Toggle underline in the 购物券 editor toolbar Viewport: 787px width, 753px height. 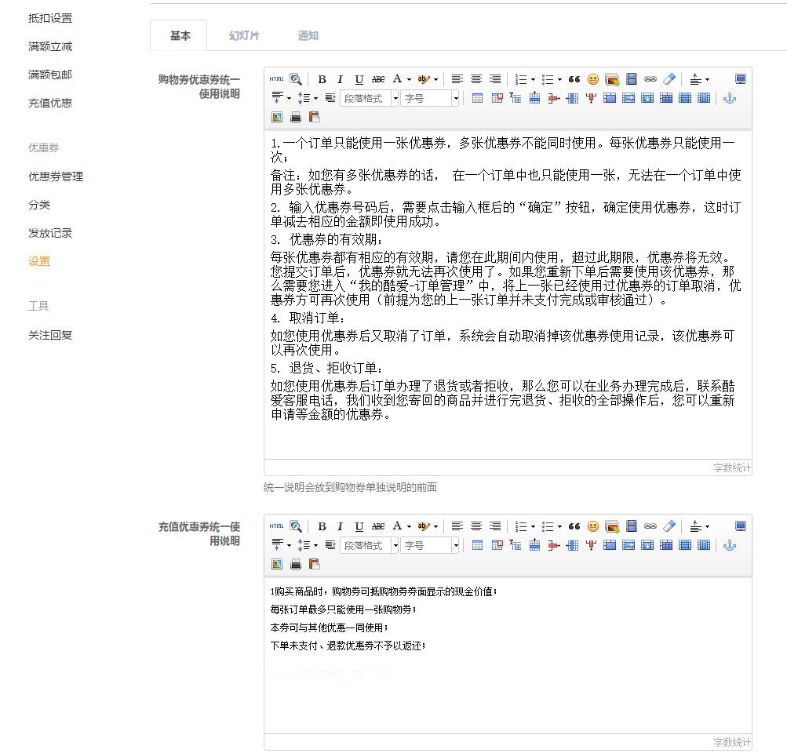(x=359, y=79)
